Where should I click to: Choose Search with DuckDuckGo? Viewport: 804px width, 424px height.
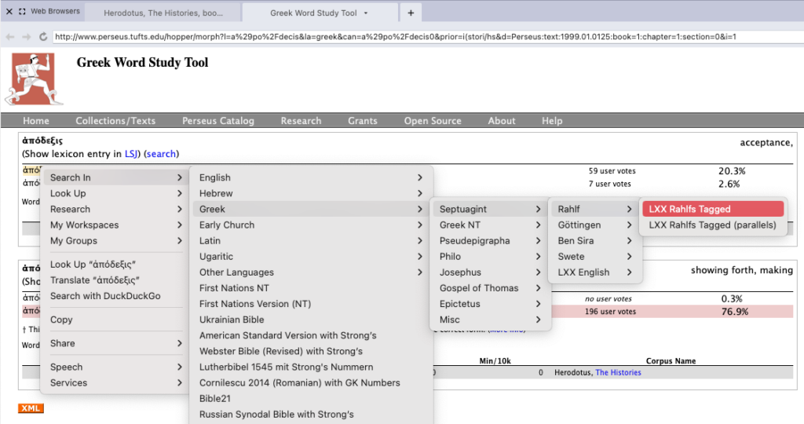tap(105, 296)
